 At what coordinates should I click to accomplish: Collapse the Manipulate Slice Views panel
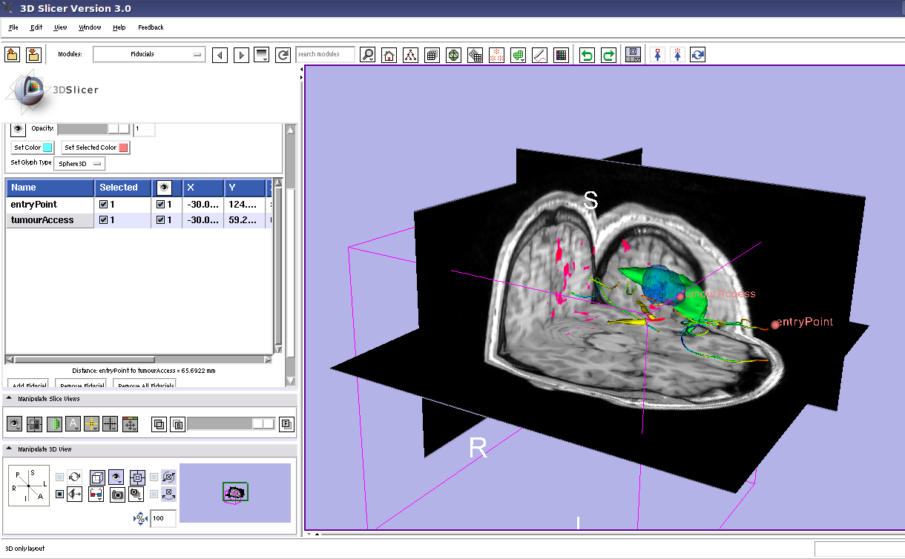tap(10, 399)
